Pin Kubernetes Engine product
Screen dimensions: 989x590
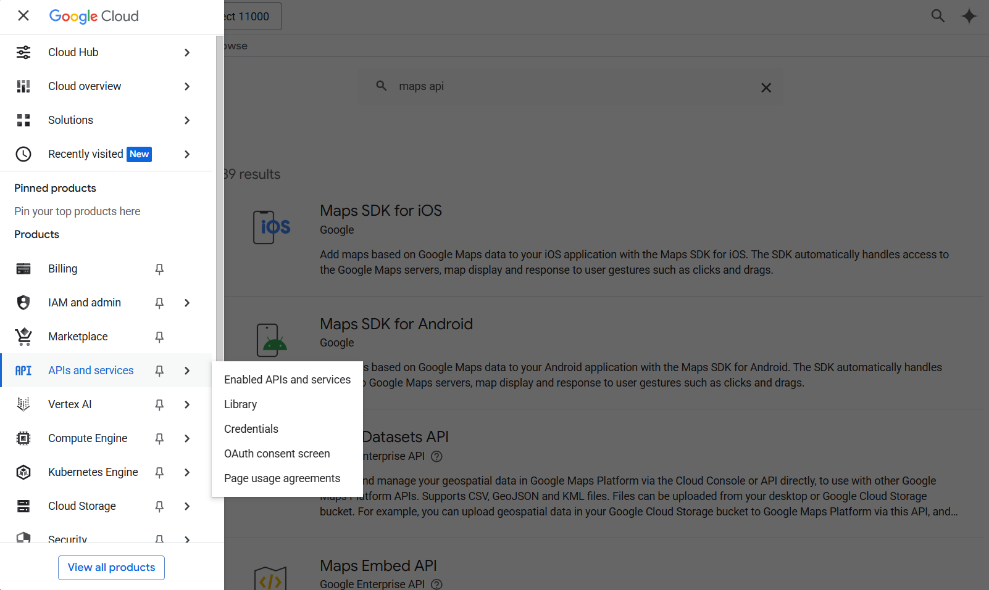click(x=159, y=472)
